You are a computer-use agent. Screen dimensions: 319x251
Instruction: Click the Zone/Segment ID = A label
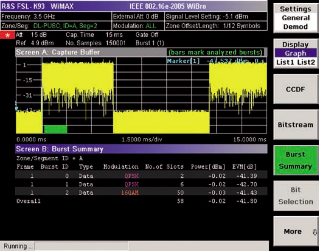pyautogui.click(x=50, y=158)
